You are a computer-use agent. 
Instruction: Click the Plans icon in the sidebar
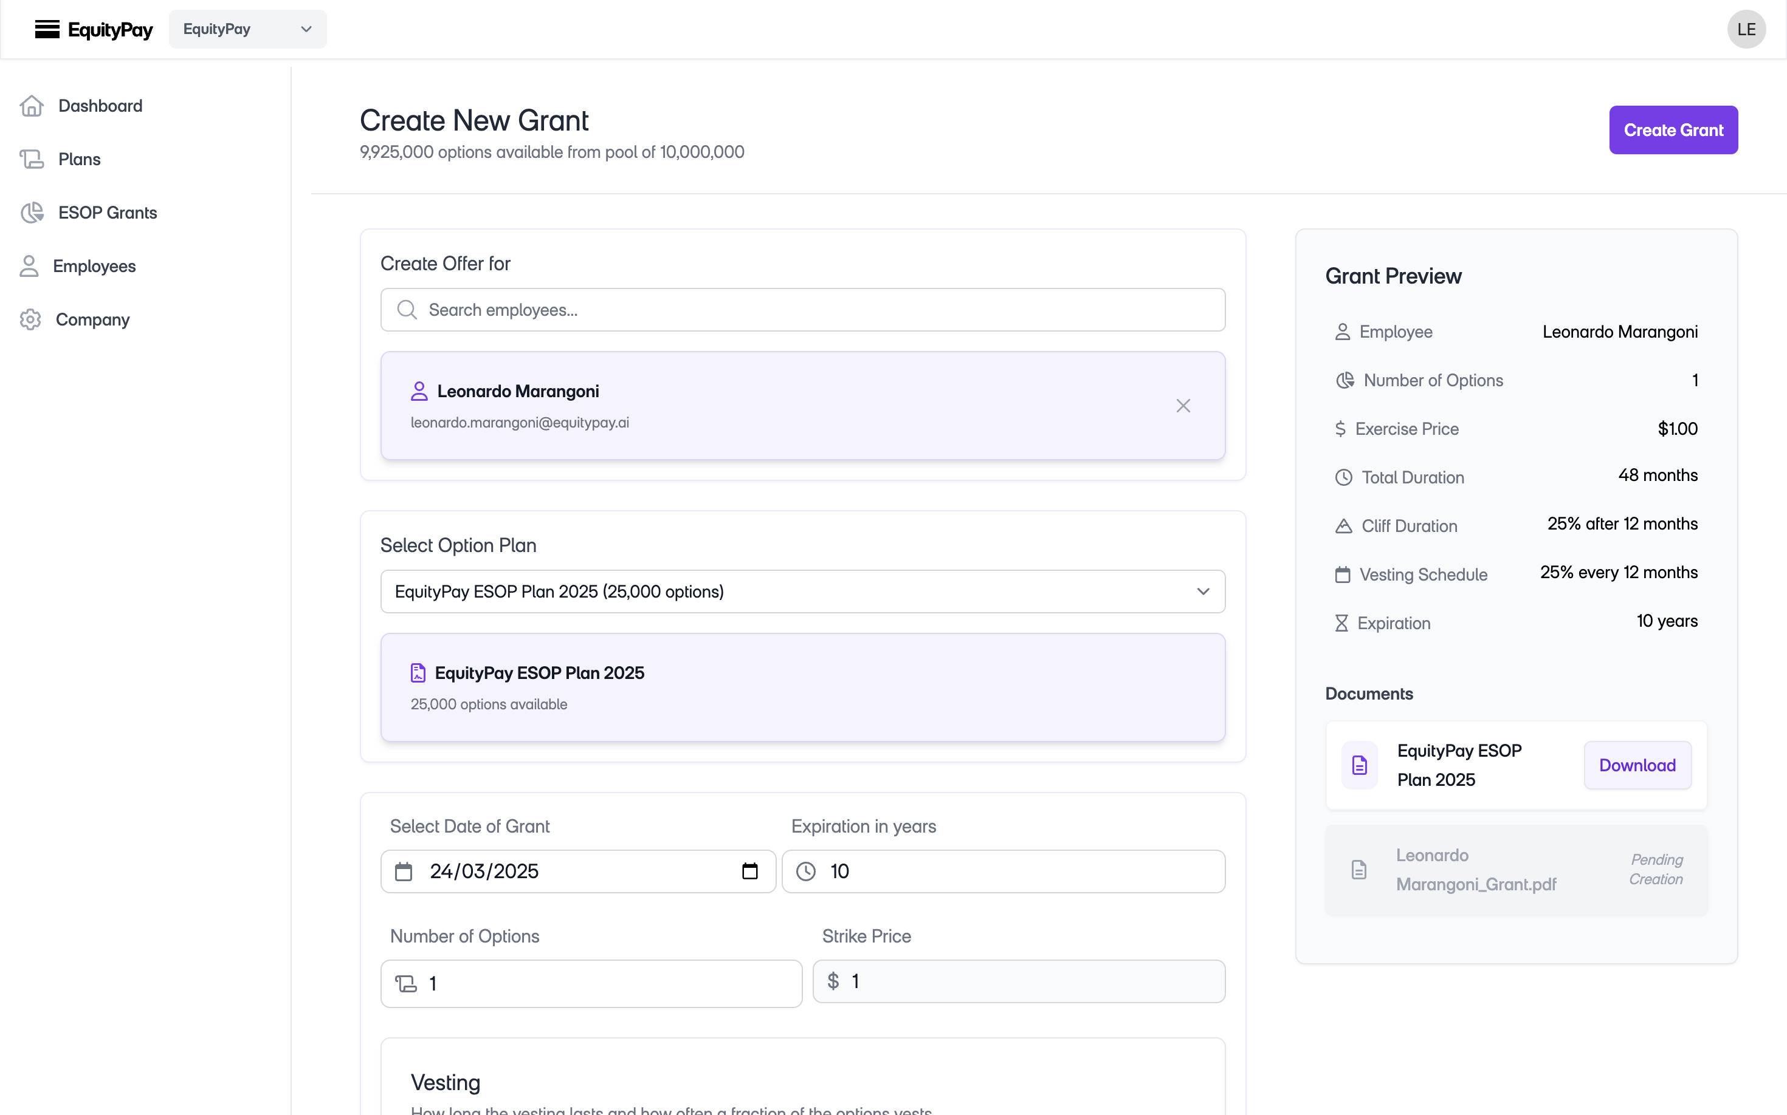click(x=30, y=159)
